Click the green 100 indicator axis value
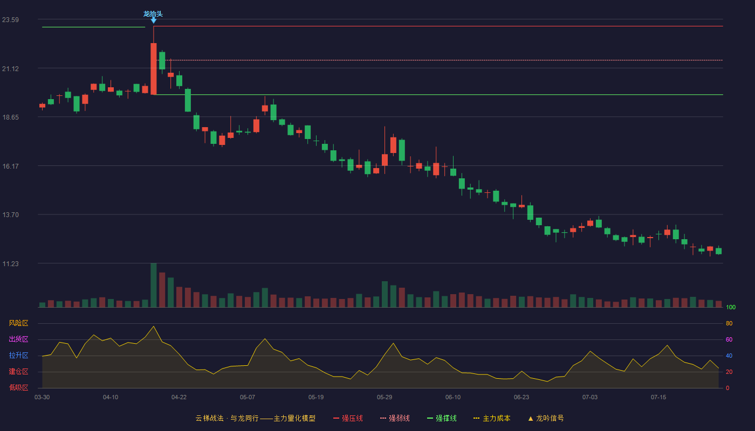Viewport: 755px width, 431px height. pos(731,307)
